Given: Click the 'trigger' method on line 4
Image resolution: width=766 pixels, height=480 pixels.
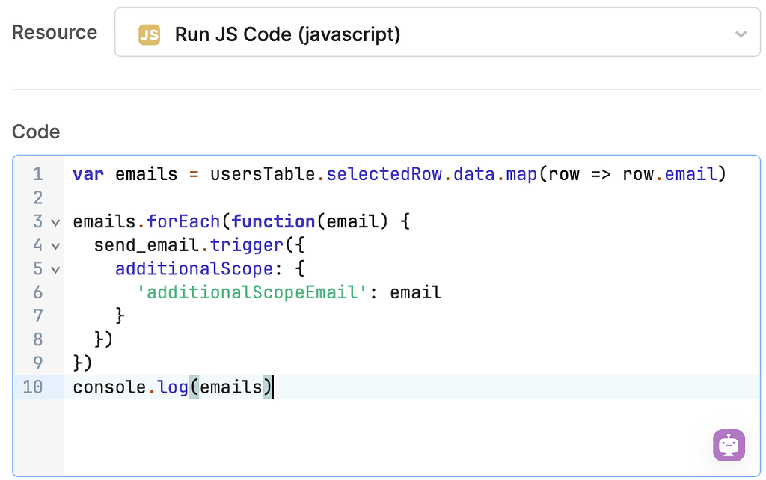Looking at the screenshot, I should [247, 246].
